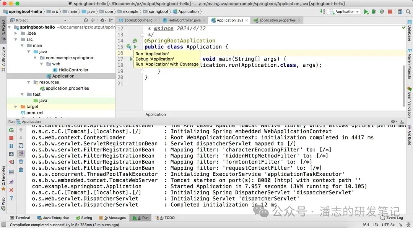Collapse all in the Project panel
The width and height of the screenshot is (413, 228).
coord(93,20)
